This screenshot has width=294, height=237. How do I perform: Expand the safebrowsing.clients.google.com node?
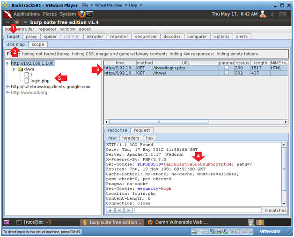(7, 86)
